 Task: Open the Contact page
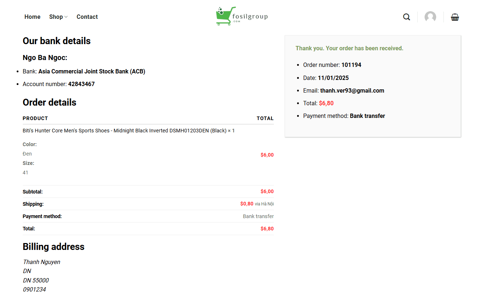coord(87,17)
